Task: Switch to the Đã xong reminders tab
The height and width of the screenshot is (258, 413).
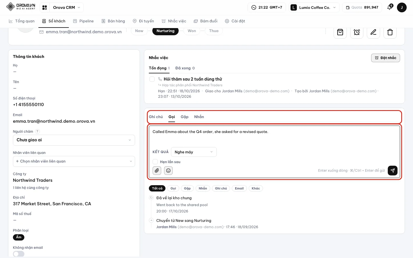Action: click(x=185, y=68)
